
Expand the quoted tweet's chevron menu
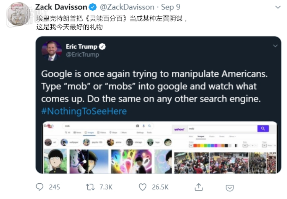click(x=275, y=46)
